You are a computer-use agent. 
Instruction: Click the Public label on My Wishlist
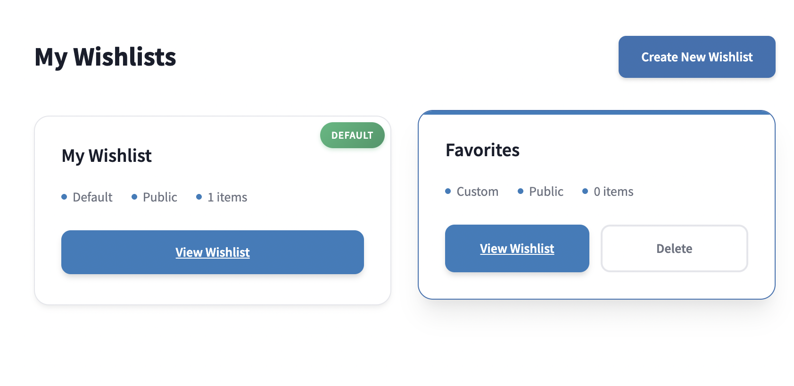[160, 197]
